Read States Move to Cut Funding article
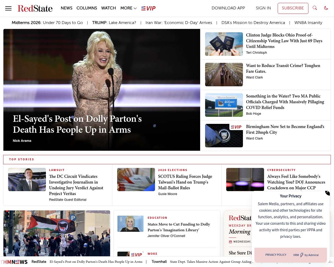 179,227
